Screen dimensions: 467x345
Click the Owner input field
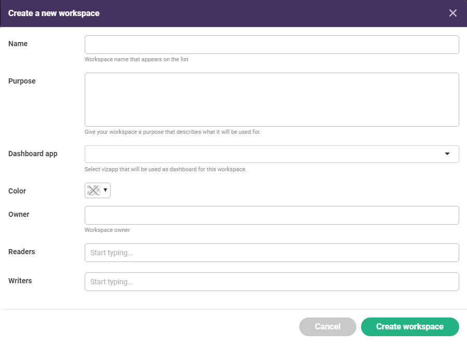(x=272, y=215)
